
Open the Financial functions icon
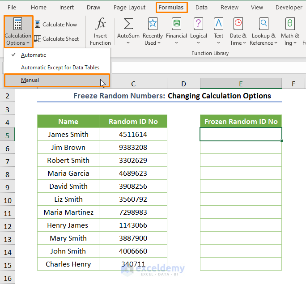click(176, 24)
